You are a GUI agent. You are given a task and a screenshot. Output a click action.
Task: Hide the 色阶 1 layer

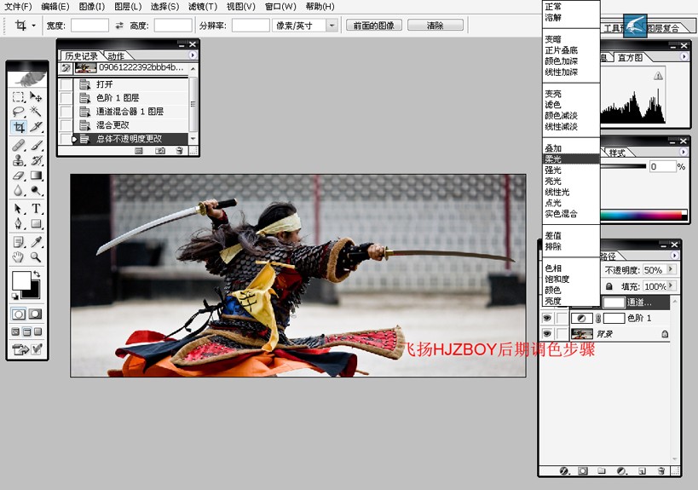(547, 318)
